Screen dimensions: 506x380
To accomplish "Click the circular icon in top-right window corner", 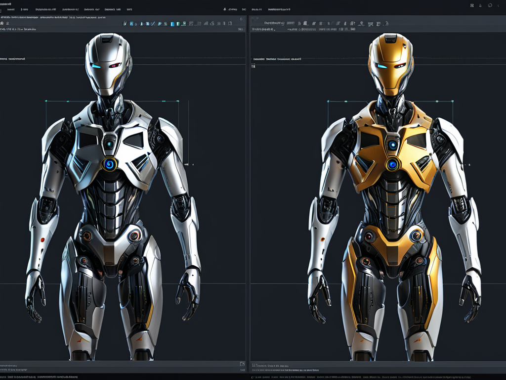I will pyautogui.click(x=489, y=5).
